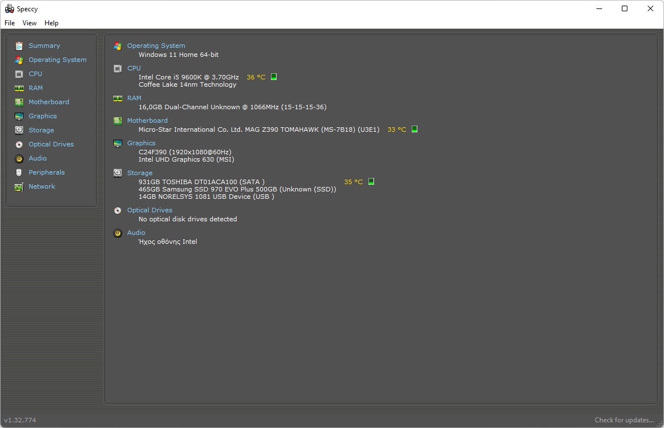Screen dimensions: 664x428
Task: Select the CPU icon in the sidebar
Action: coord(19,74)
